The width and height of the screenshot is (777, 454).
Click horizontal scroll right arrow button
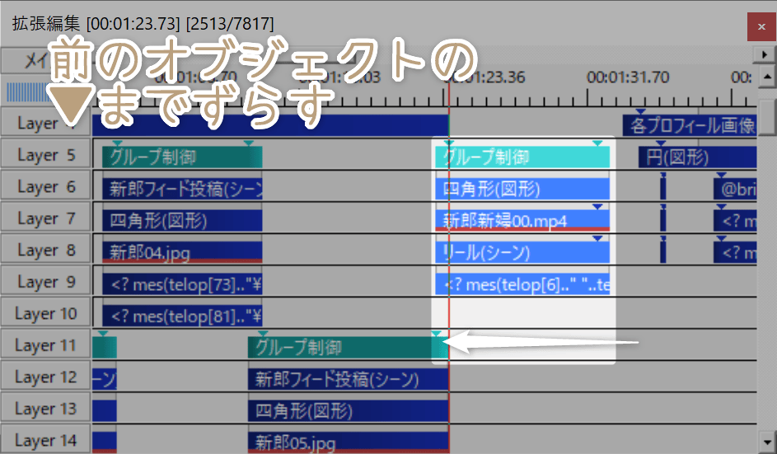764,54
